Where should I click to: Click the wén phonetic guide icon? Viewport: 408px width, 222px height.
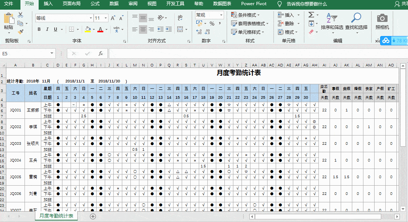116,29
